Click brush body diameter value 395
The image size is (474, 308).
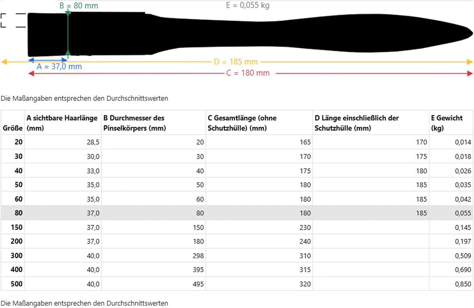pos(198,270)
